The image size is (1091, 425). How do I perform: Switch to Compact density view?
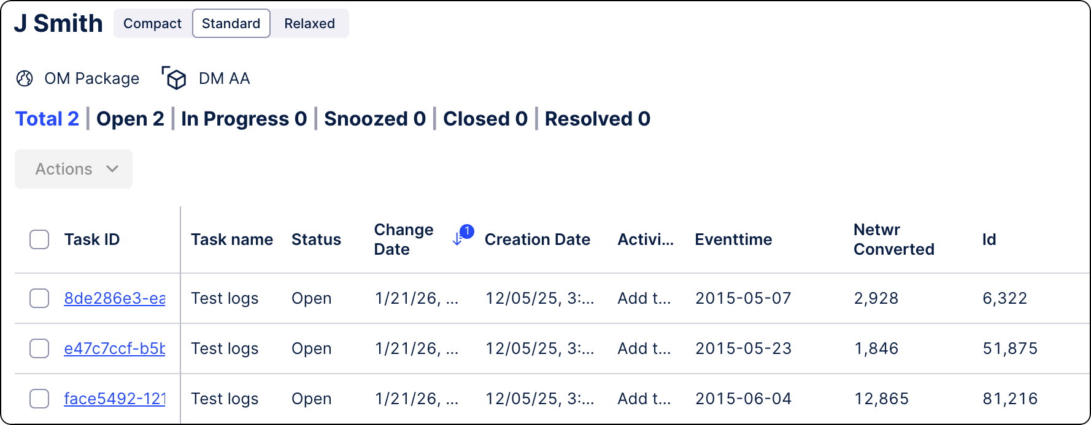click(152, 23)
